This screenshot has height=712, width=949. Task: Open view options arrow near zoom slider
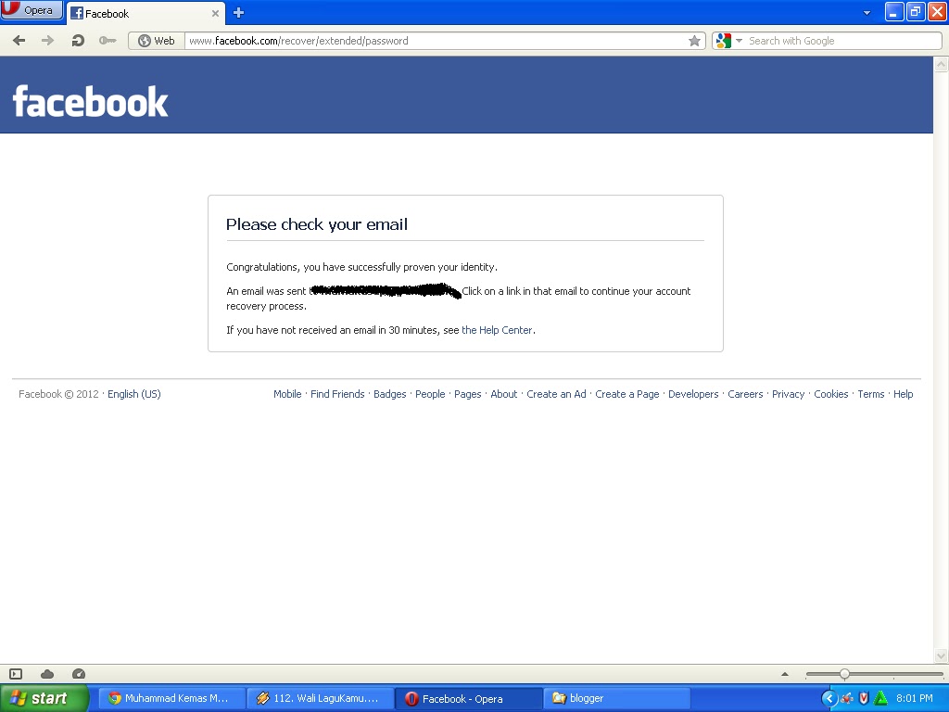click(785, 674)
